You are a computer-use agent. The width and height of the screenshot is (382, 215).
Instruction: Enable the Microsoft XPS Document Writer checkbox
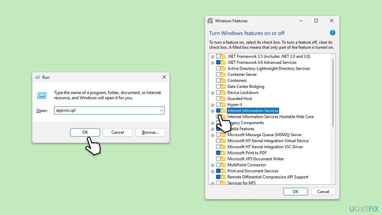218,159
